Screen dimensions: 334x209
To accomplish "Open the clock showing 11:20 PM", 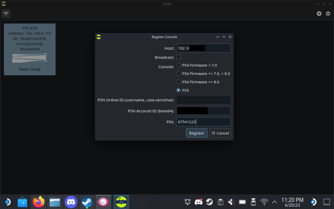I will (292, 202).
